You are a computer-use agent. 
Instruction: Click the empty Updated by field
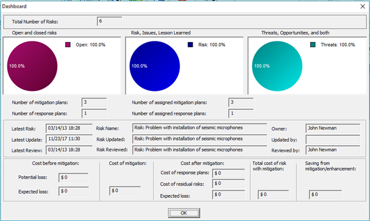333,139
